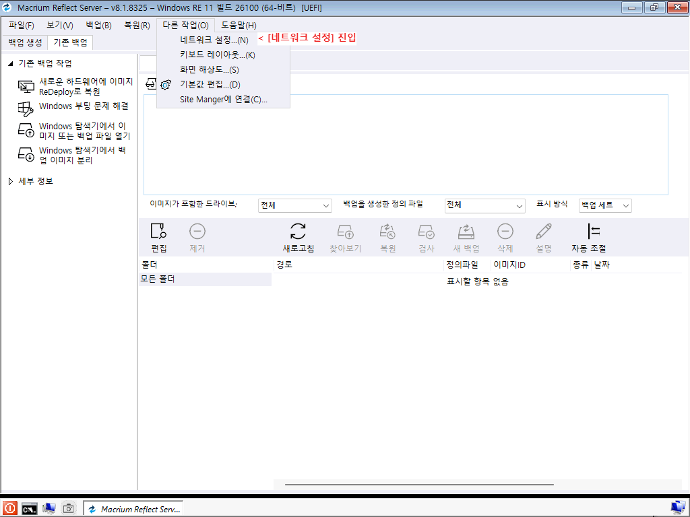Screen dimensions: 690x517
Task: Click the detach backup image icon
Action: 26,154
